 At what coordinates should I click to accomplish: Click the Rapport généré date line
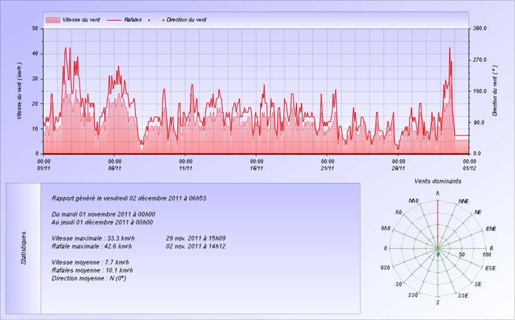(x=129, y=199)
